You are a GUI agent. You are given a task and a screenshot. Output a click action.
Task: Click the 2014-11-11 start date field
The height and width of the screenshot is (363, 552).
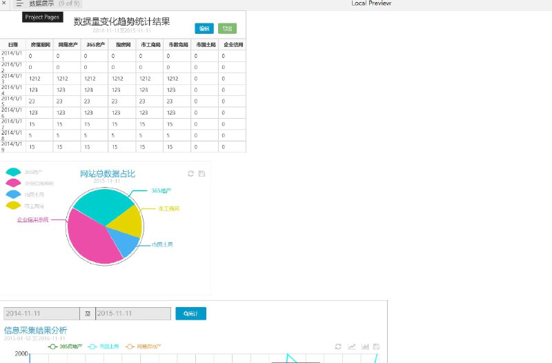(41, 313)
